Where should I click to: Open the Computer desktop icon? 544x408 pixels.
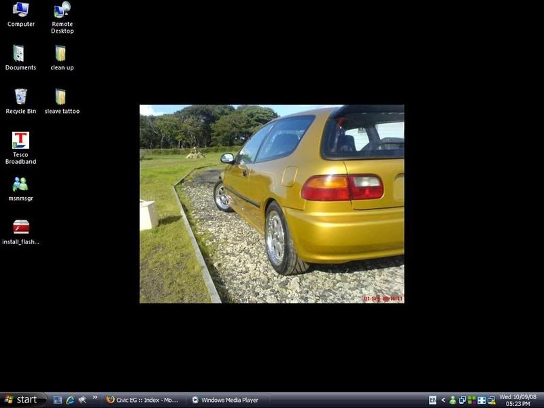tap(21, 14)
